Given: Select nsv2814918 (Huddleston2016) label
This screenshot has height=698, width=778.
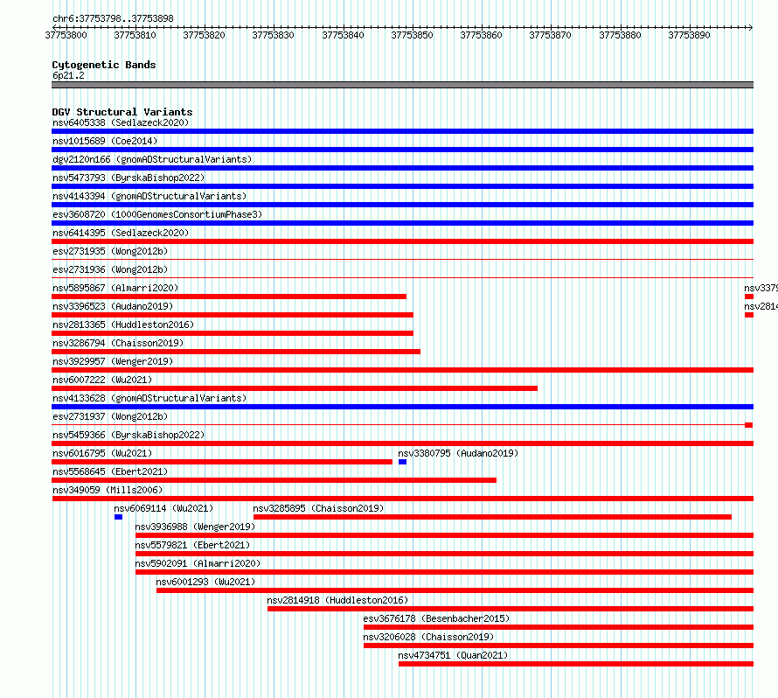Looking at the screenshot, I should click(x=337, y=600).
